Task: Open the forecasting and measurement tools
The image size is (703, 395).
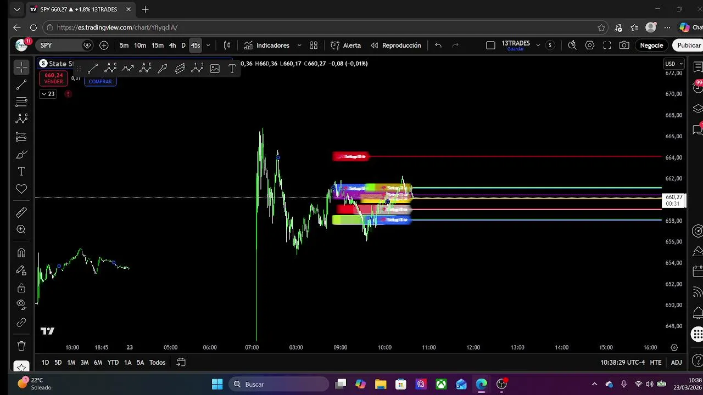Action: (x=21, y=137)
